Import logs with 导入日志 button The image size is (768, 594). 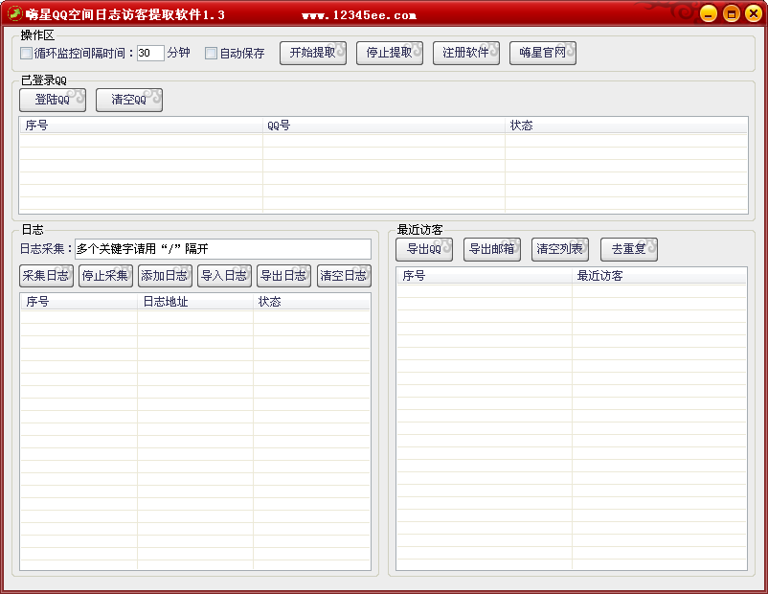click(224, 276)
